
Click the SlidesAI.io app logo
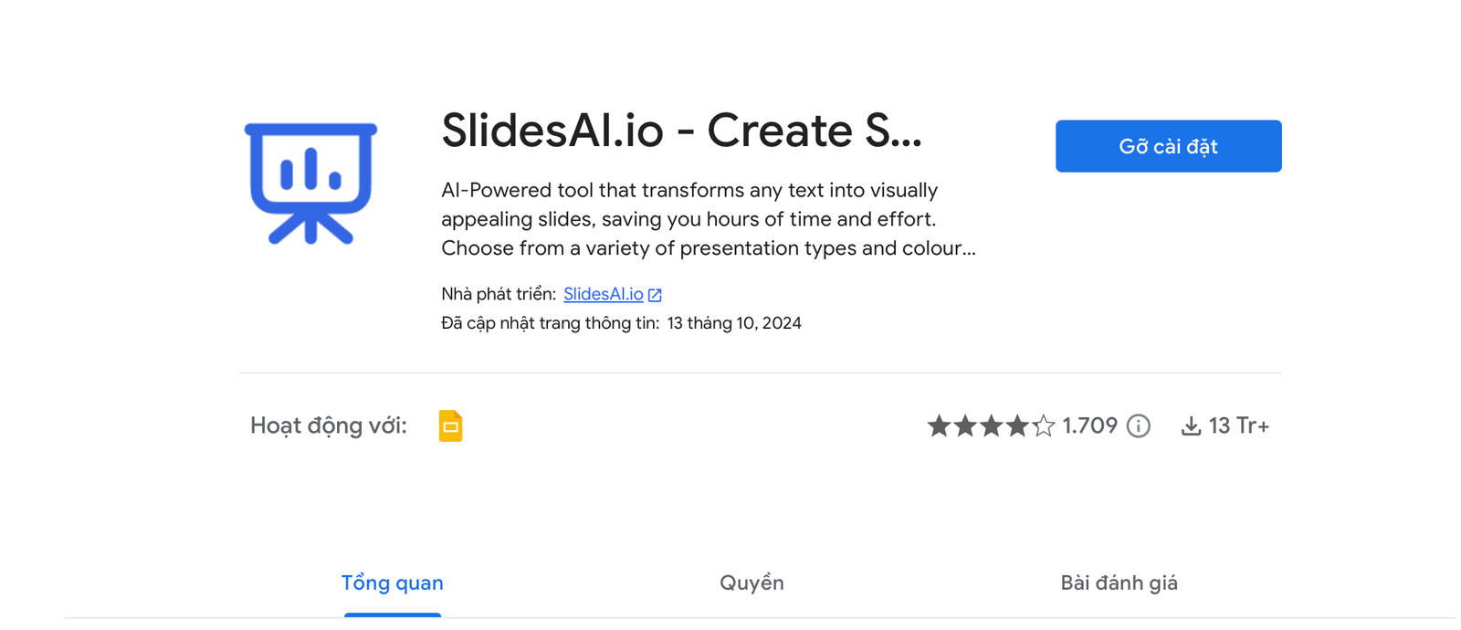pyautogui.click(x=311, y=180)
